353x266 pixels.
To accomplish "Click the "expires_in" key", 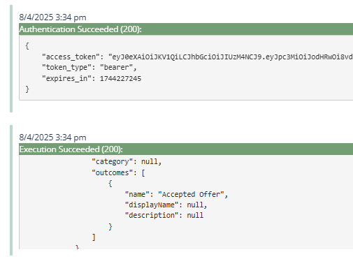I will (x=66, y=78).
